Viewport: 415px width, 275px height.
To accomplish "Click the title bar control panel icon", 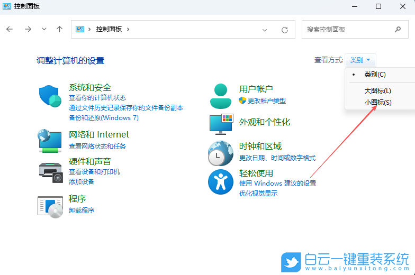I will tap(6, 6).
